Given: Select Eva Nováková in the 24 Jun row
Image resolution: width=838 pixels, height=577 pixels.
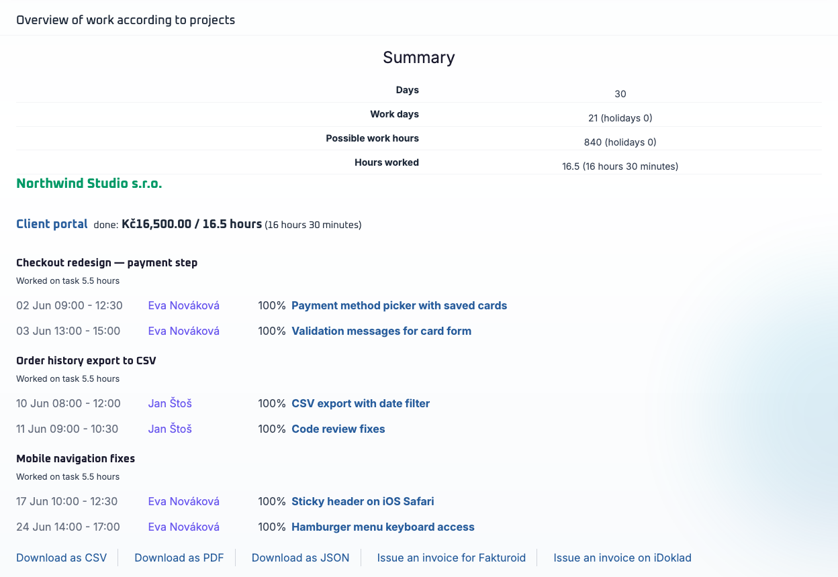Looking at the screenshot, I should pyautogui.click(x=184, y=527).
